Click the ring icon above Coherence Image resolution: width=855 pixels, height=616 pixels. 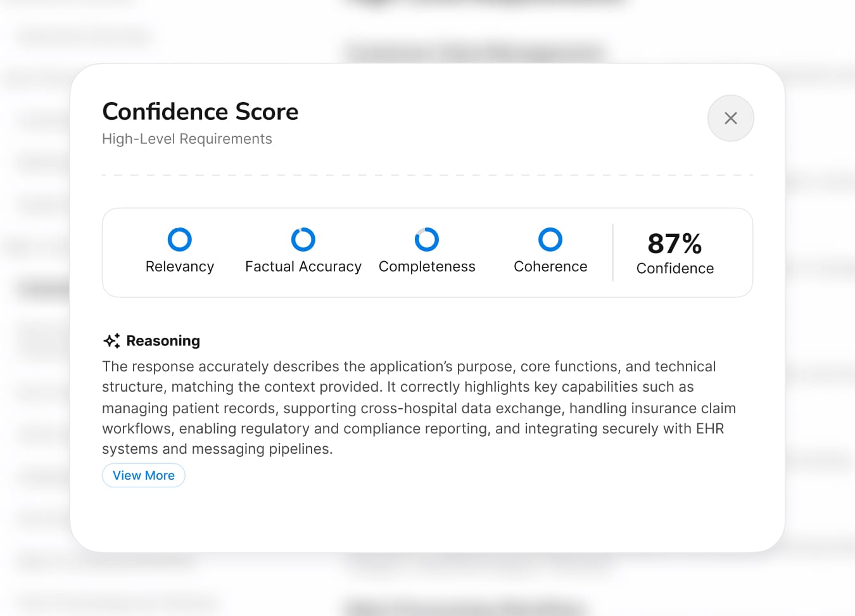[550, 240]
